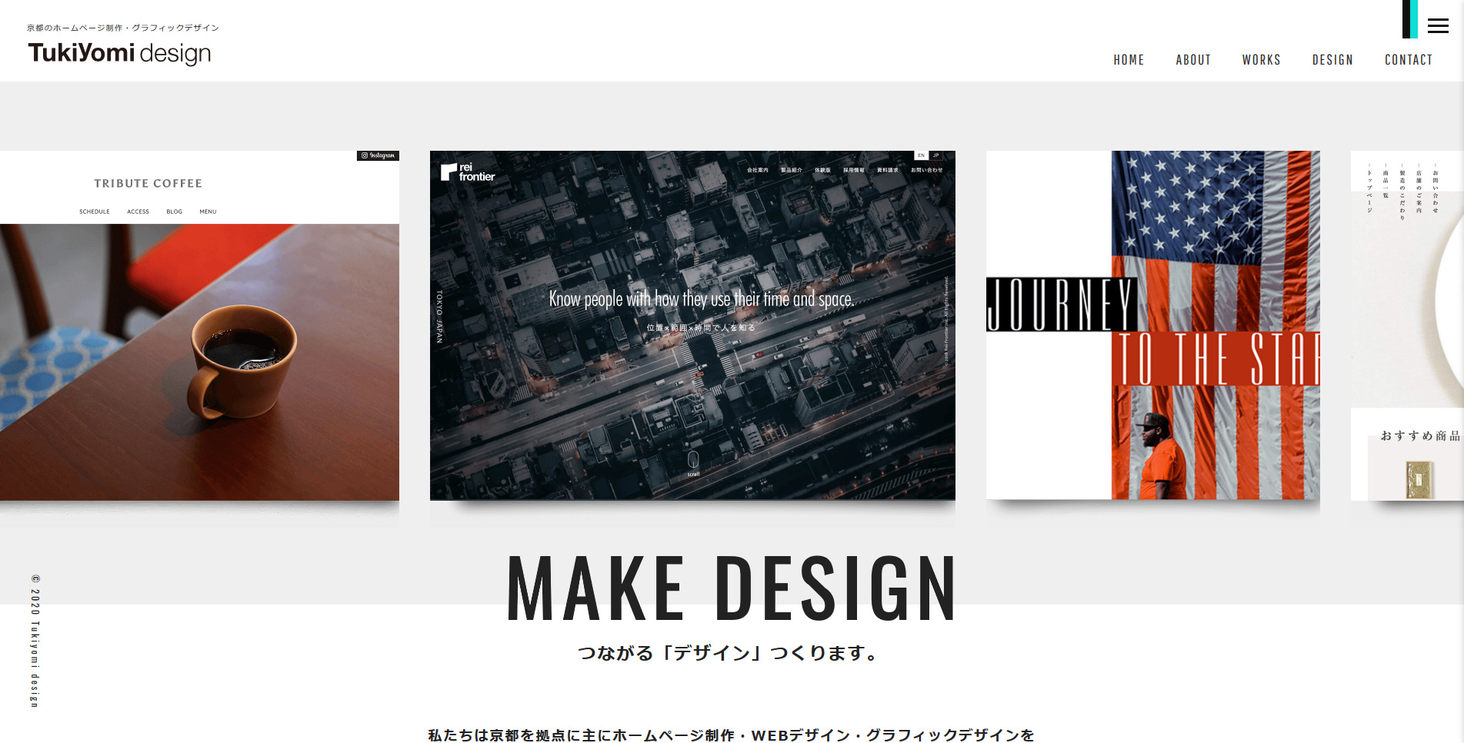Viewport: 1464px width, 743px height.
Task: Open the CONTACT page link
Action: 1408,60
